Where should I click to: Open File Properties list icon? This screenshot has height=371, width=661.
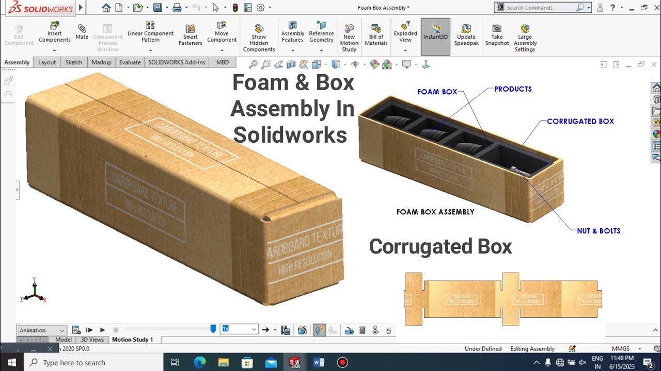[x=248, y=8]
